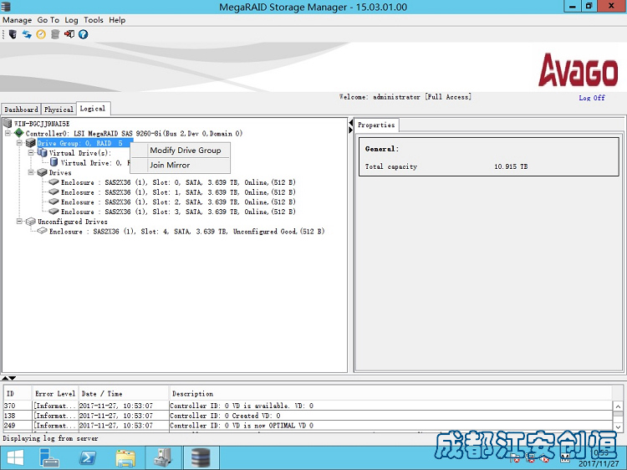Click the Log Off door toolbar icon

pyautogui.click(x=69, y=34)
